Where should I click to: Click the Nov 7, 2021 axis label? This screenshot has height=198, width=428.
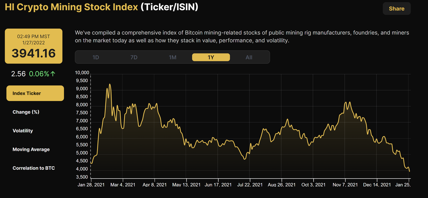[x=345, y=185]
